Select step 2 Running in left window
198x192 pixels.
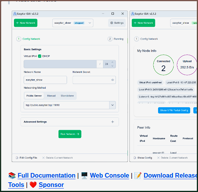point(115,39)
